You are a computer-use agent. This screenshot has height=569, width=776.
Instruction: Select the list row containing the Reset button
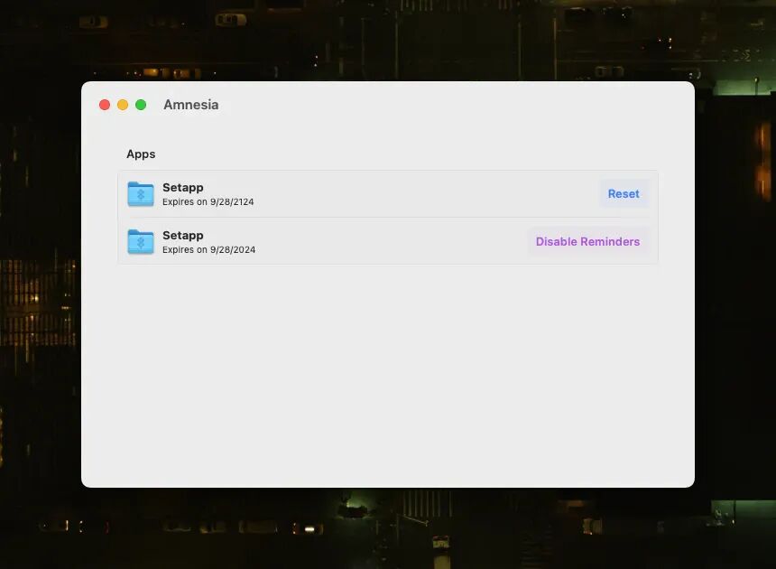[x=388, y=193]
